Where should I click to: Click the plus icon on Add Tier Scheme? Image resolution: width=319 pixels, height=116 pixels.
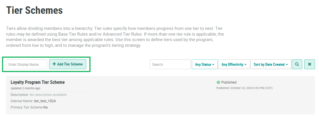[54, 64]
